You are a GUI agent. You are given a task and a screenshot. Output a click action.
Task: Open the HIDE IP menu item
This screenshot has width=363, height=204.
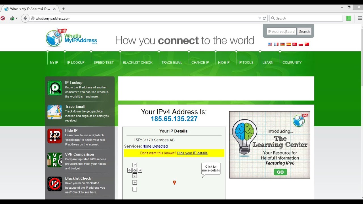[224, 63]
